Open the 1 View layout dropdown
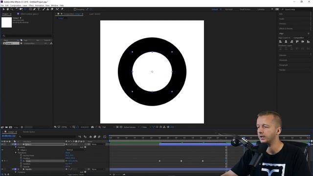Viewport: 313px width, 176px height. point(146,127)
